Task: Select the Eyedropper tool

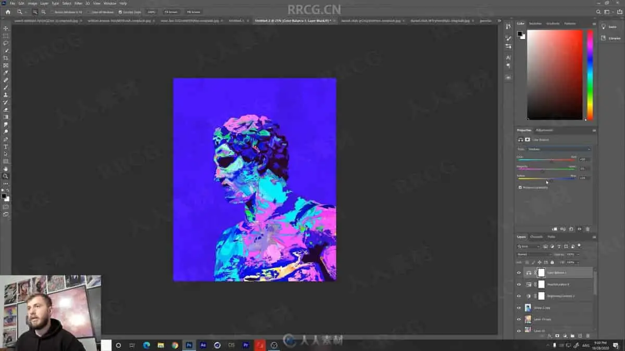Action: tap(6, 73)
